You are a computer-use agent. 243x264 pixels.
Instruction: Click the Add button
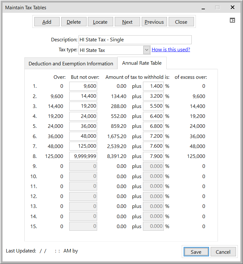pyautogui.click(x=47, y=22)
